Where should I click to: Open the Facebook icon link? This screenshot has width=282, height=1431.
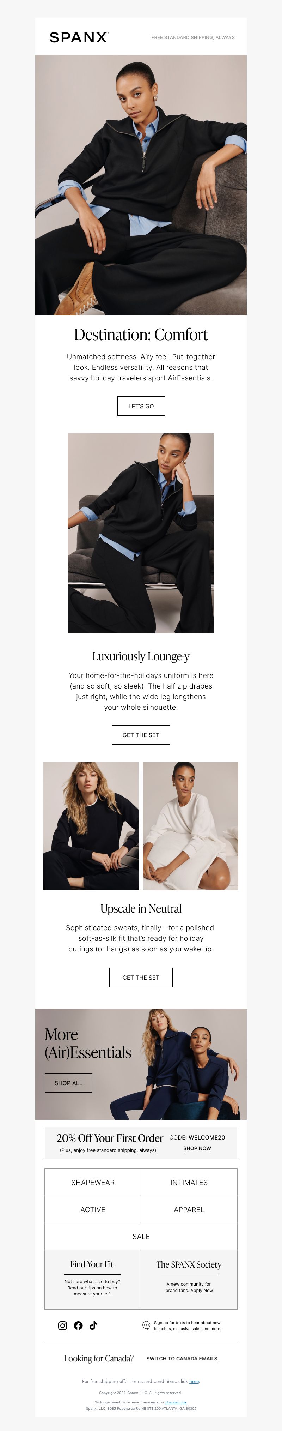click(78, 1325)
